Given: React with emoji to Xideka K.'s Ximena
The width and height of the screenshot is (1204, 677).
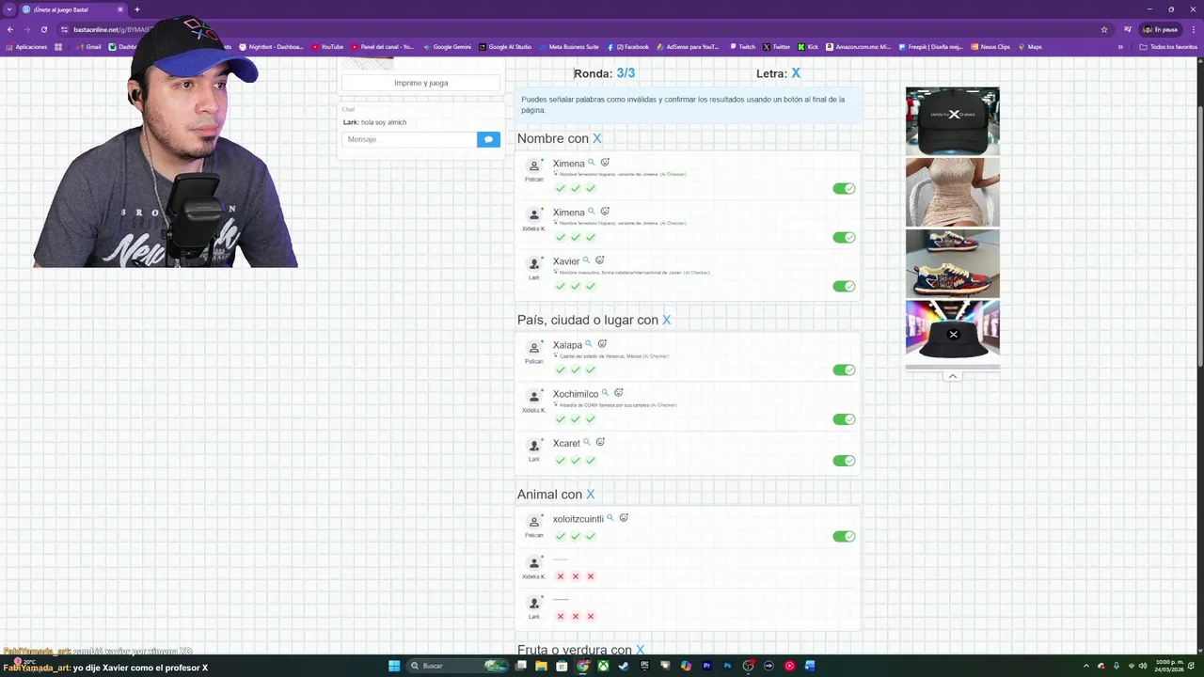Looking at the screenshot, I should click(x=605, y=212).
